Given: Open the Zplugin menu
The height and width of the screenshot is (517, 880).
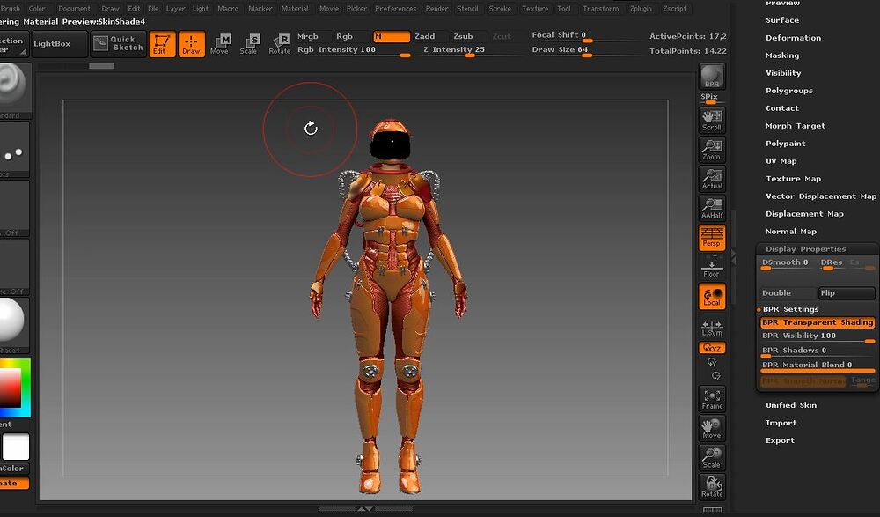Looking at the screenshot, I should (x=641, y=9).
